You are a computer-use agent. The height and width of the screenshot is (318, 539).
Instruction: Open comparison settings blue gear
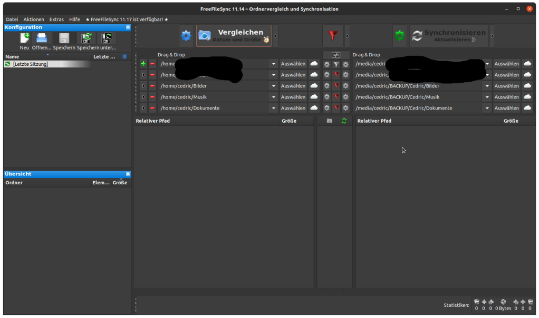186,36
